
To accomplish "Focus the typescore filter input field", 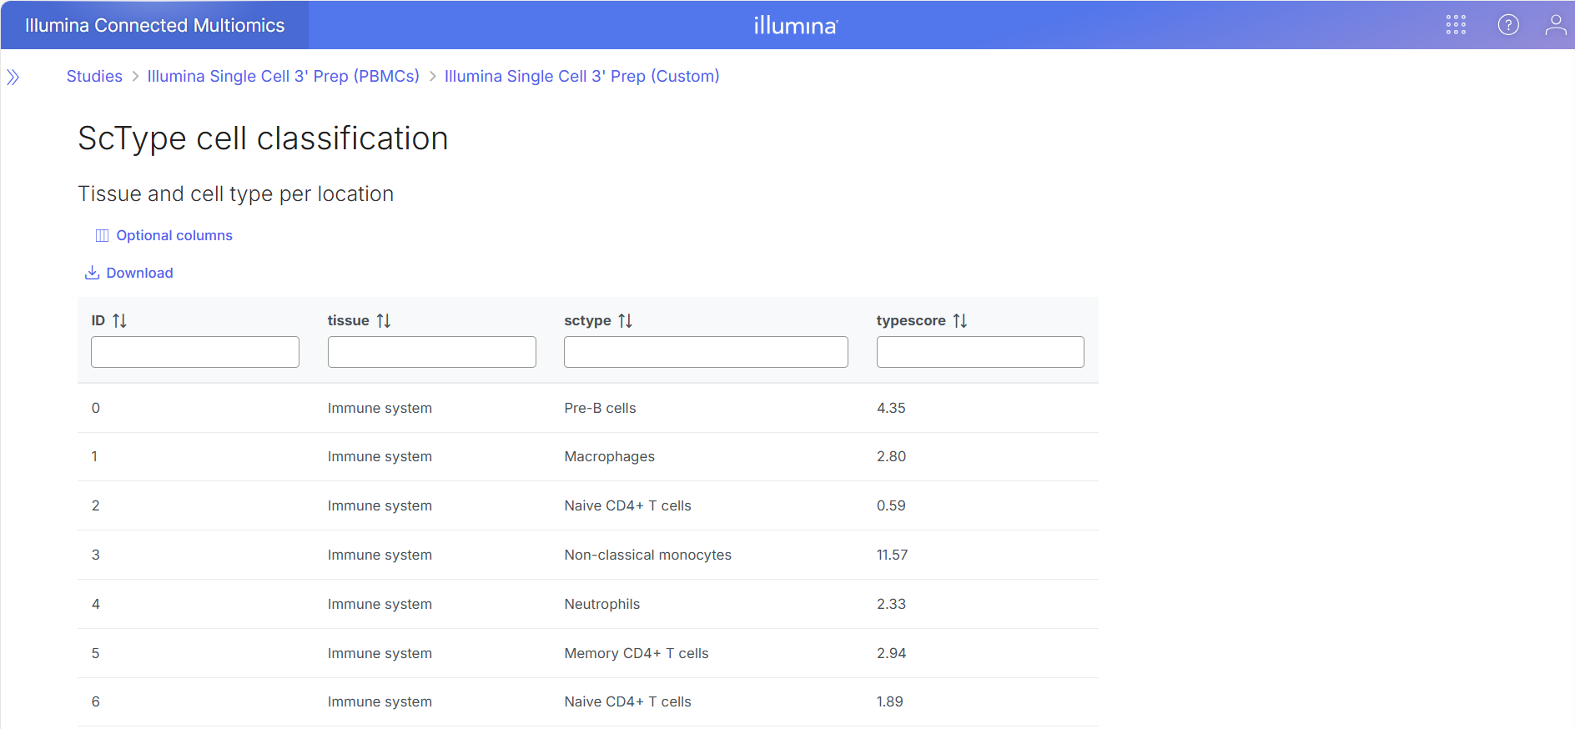I will click(979, 352).
